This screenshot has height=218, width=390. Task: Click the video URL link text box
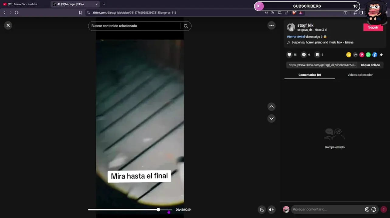click(322, 65)
